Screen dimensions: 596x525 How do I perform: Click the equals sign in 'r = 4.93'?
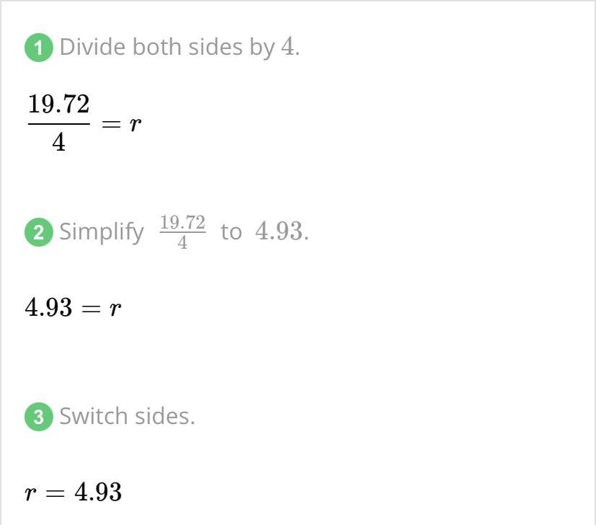click(x=55, y=493)
